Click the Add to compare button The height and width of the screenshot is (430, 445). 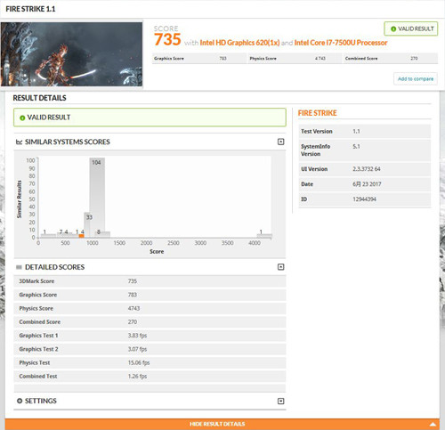click(416, 79)
